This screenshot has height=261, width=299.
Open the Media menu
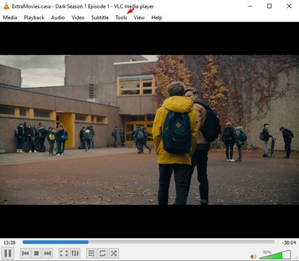(x=10, y=18)
